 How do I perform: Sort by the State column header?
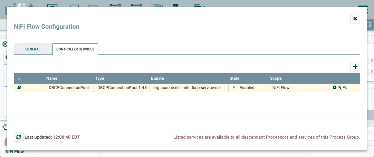234,78
